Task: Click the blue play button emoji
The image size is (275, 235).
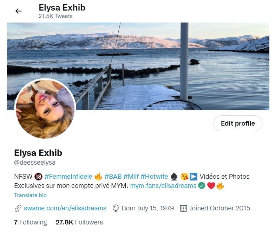Action: click(194, 177)
